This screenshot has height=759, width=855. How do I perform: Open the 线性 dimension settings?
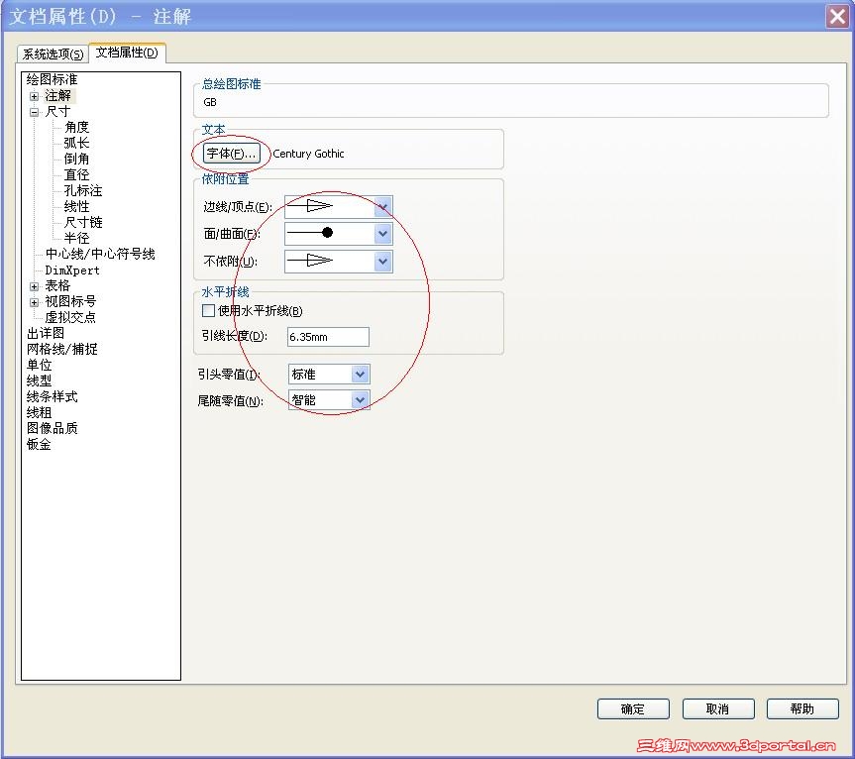76,206
